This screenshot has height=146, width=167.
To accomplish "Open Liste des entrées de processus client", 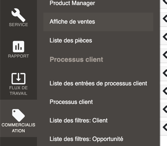I will click(98, 83).
